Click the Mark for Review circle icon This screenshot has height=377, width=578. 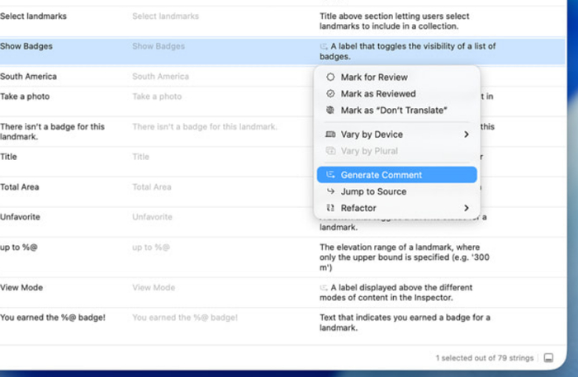tap(330, 77)
